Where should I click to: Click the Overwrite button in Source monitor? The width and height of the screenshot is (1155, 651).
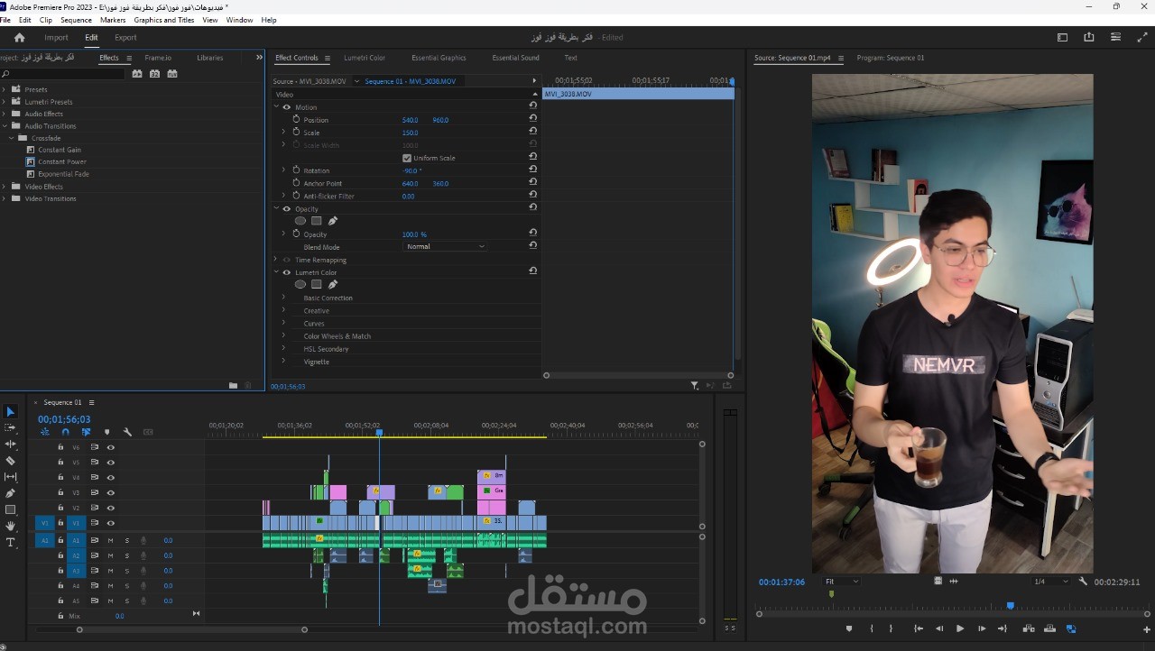(x=1049, y=628)
